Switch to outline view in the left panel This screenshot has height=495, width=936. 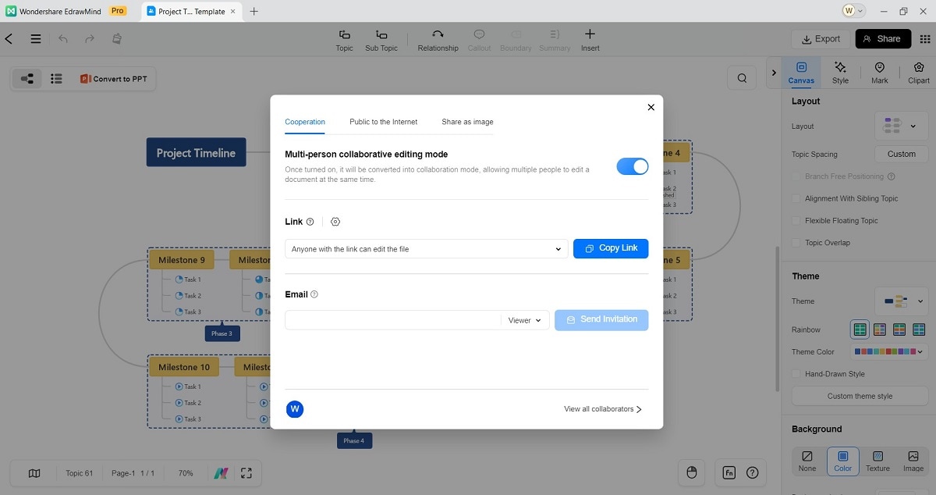click(x=56, y=78)
